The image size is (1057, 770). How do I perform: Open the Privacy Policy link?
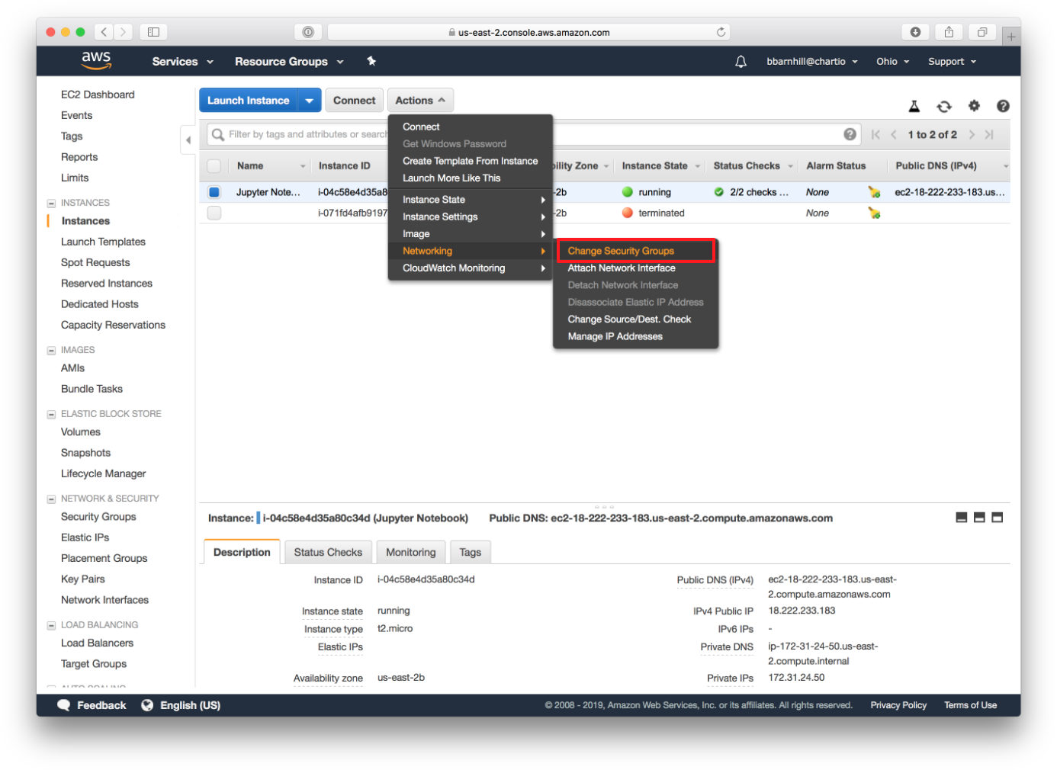(898, 705)
